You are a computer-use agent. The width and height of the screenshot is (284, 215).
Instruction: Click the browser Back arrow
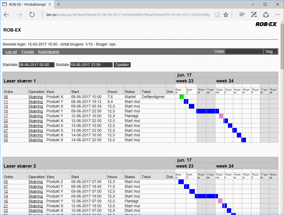[6, 15]
